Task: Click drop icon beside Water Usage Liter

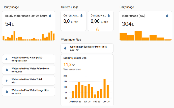Action: (x=7, y=92)
